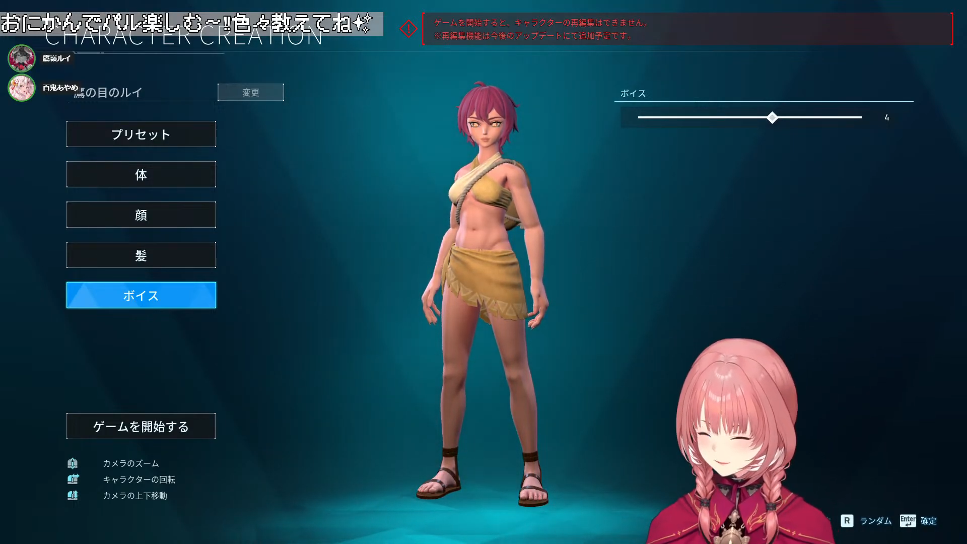967x544 pixels.
Task: Click the character name input field
Action: [141, 93]
